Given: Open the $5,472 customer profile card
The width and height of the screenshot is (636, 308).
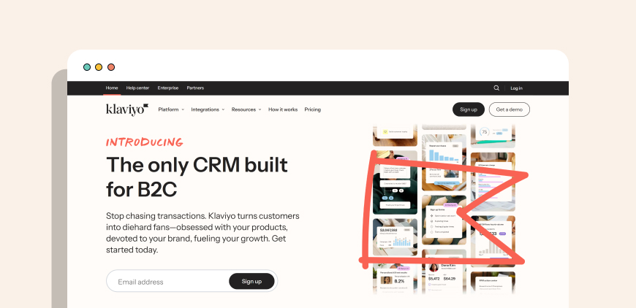Looking at the screenshot, I should 444,272.
